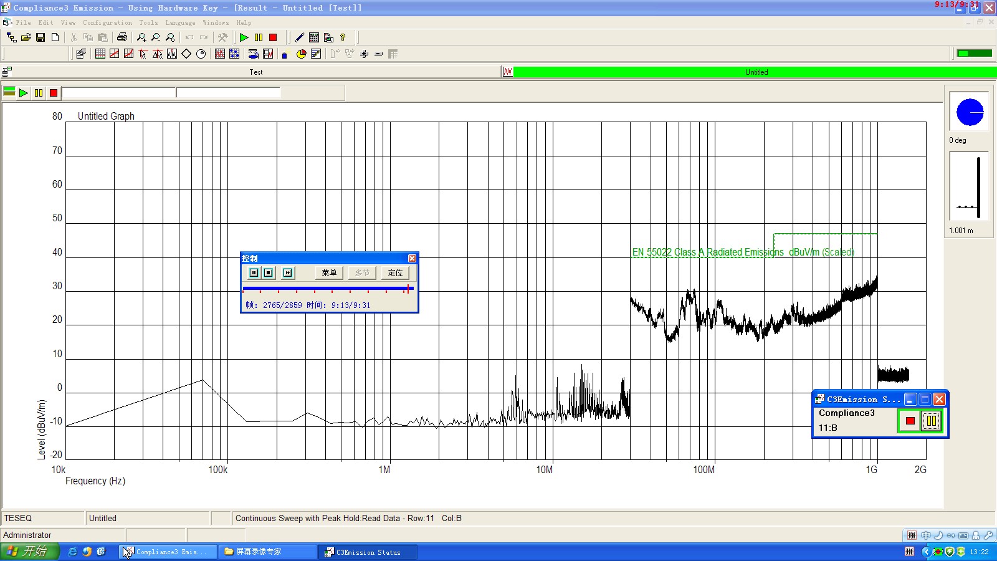Click red stop in the graph panel toolbar

click(x=54, y=93)
